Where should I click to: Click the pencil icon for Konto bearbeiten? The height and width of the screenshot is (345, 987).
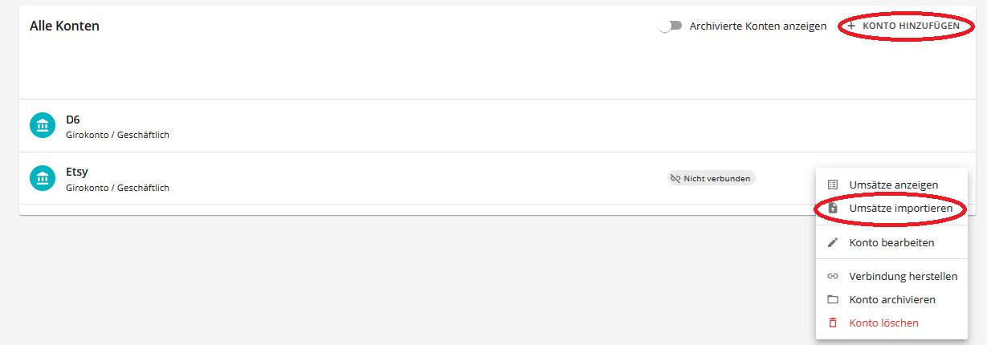(x=833, y=242)
